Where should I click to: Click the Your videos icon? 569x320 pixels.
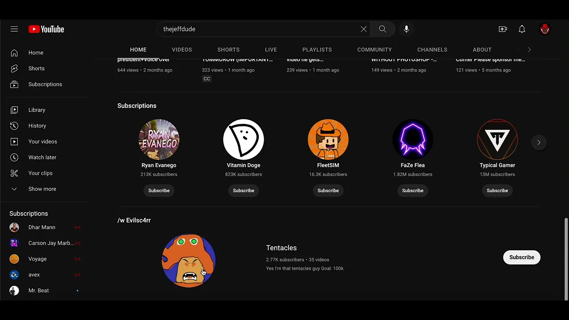tap(14, 142)
